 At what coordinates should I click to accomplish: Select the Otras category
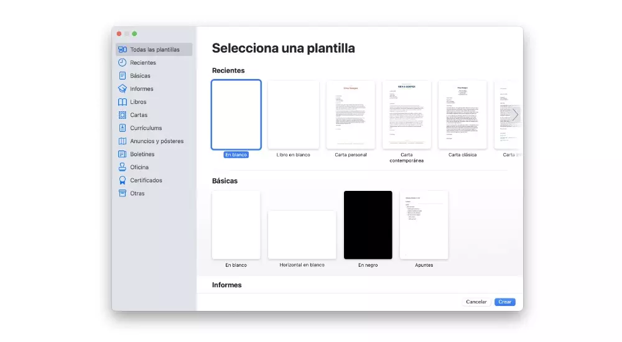[137, 193]
